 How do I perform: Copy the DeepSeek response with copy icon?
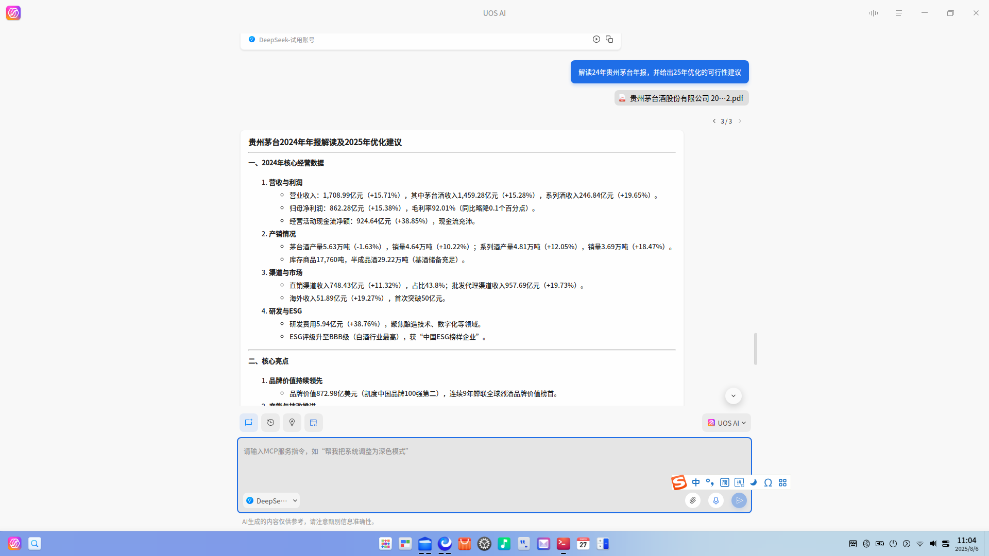point(609,39)
